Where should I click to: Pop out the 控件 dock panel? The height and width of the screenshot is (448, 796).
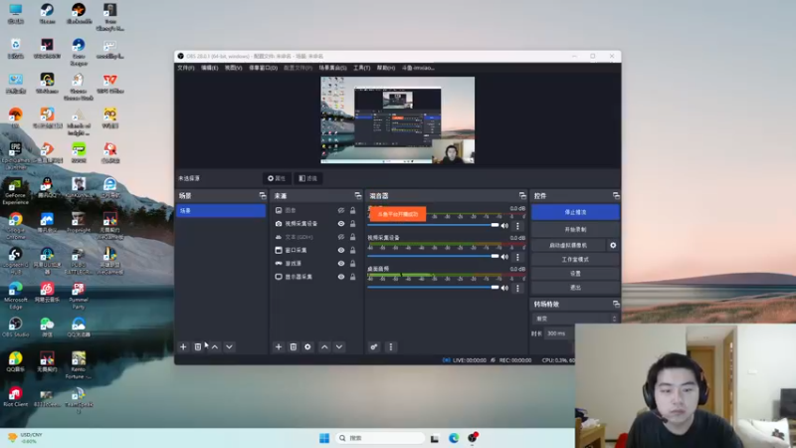click(x=616, y=195)
